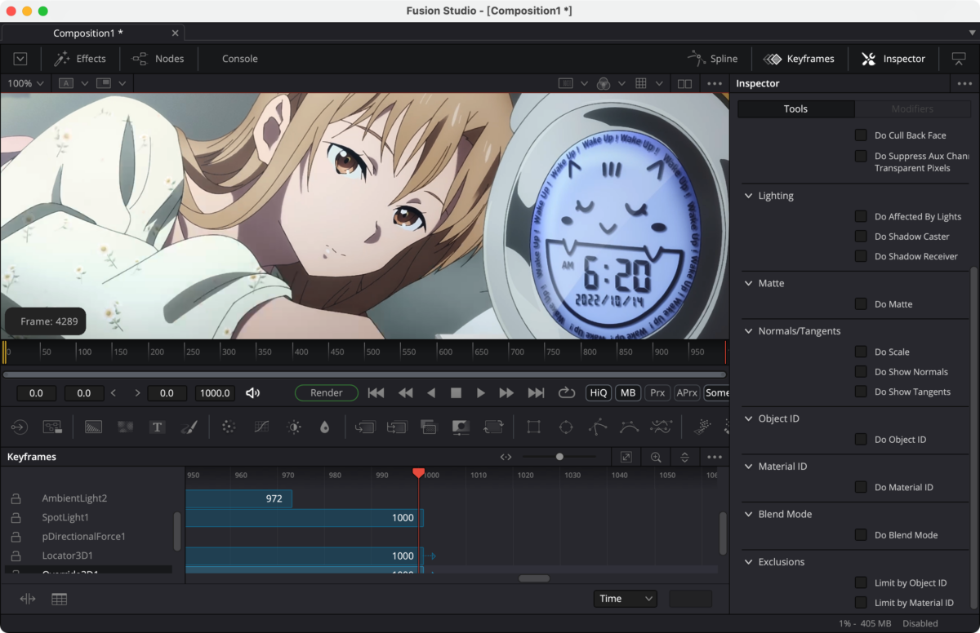Add the Brightness Contrast tool
The height and width of the screenshot is (633, 980).
point(293,427)
